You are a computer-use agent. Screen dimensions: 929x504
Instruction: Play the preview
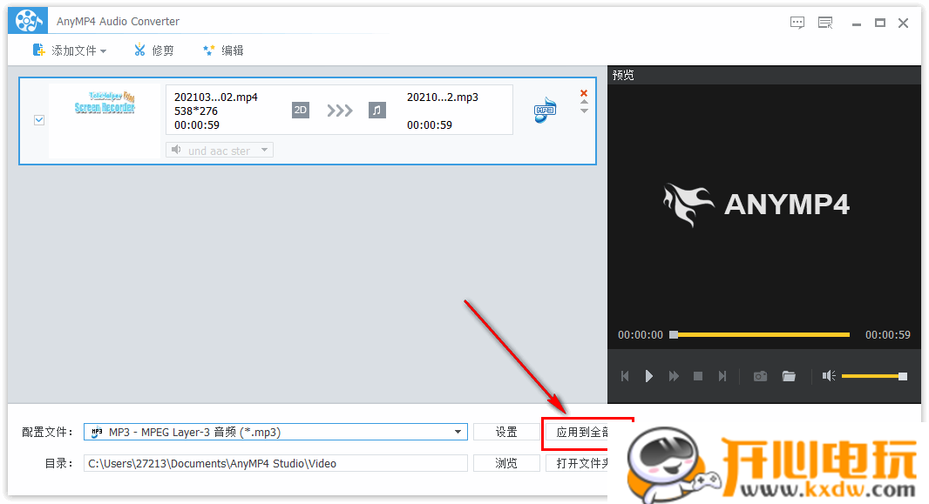pos(648,376)
